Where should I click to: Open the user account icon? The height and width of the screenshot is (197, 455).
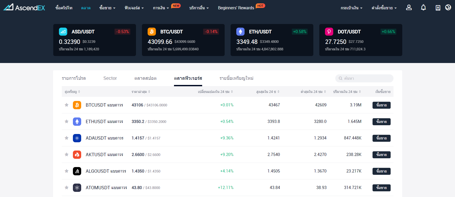pyautogui.click(x=409, y=7)
